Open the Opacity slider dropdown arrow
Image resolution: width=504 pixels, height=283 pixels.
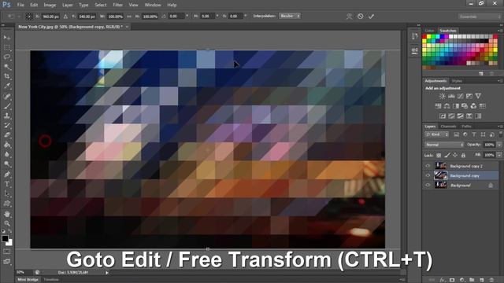(499, 145)
